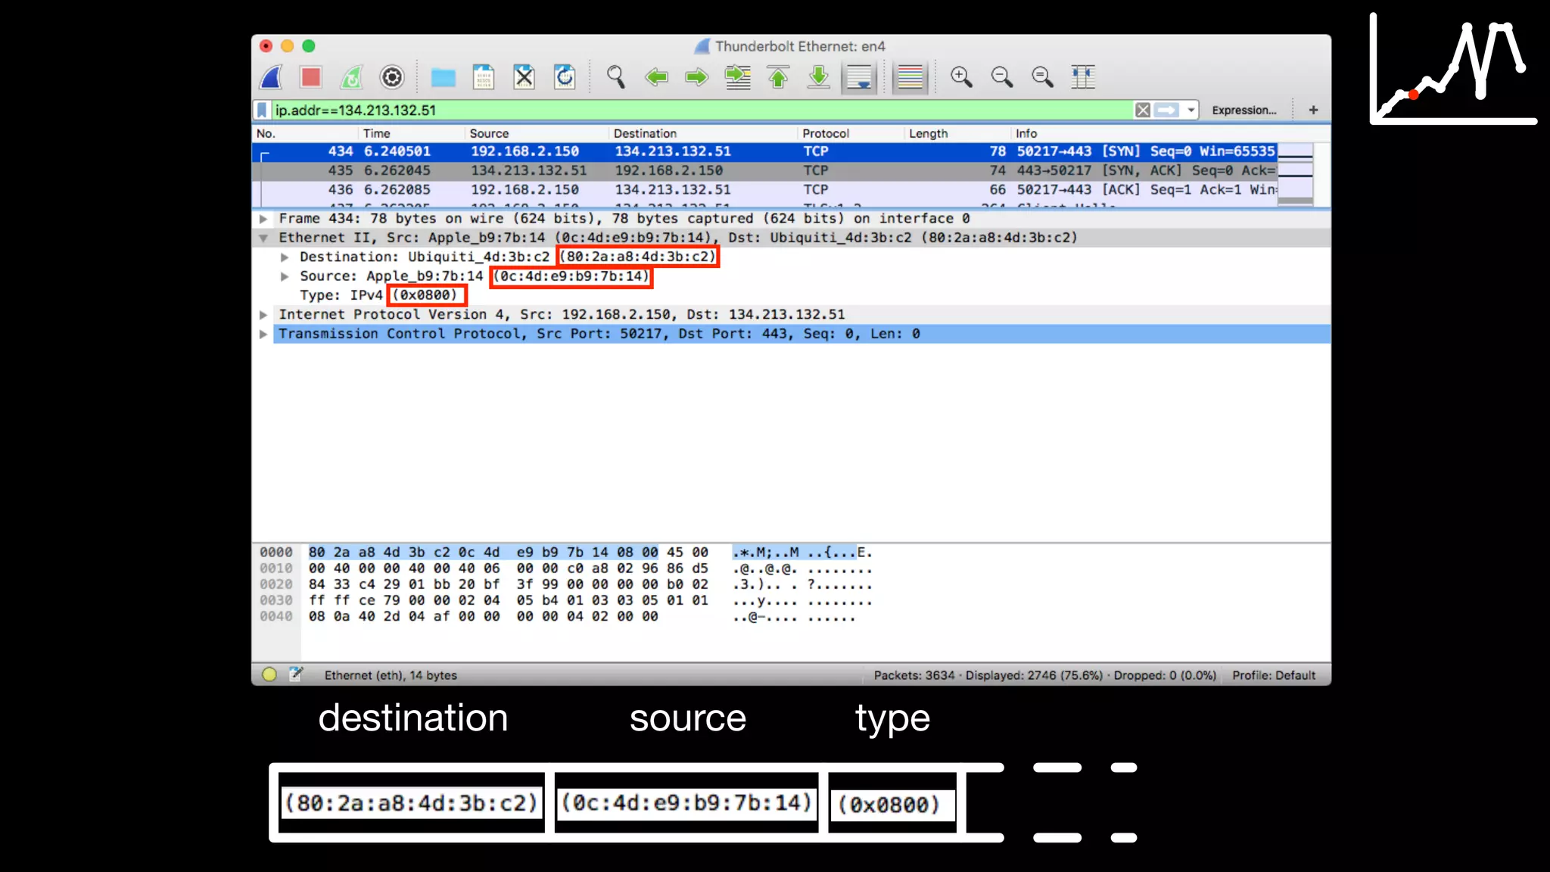The height and width of the screenshot is (872, 1550).
Task: Add a filter button with plus
Action: click(1313, 111)
